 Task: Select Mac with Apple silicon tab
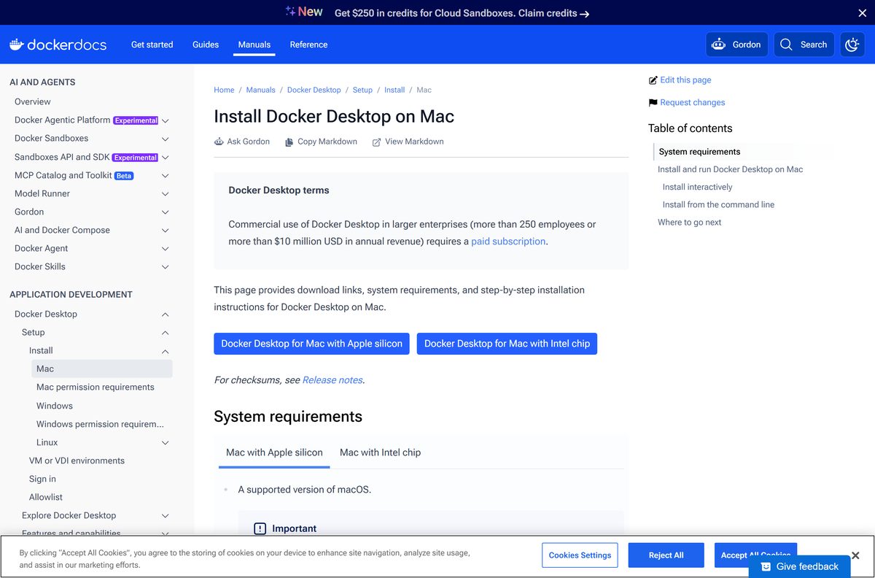point(274,452)
